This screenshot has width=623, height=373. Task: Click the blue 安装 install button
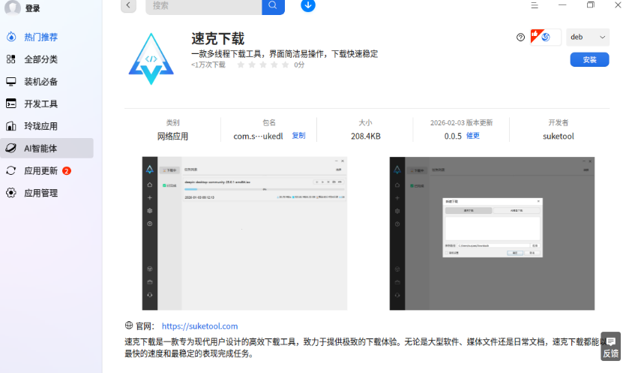(589, 59)
